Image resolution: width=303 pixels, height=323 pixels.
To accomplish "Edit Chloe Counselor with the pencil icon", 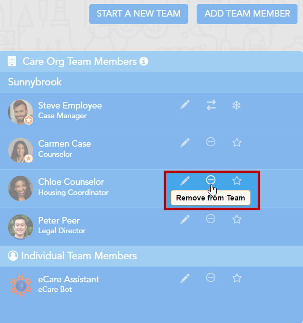I will pyautogui.click(x=185, y=180).
